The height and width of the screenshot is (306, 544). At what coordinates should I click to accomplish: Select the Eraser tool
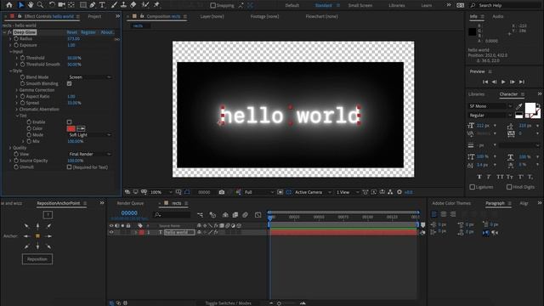tap(133, 5)
